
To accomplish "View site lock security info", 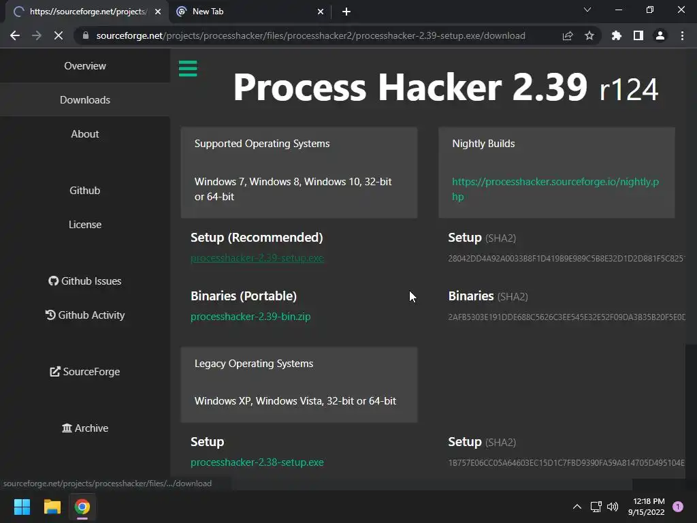I will pyautogui.click(x=86, y=35).
